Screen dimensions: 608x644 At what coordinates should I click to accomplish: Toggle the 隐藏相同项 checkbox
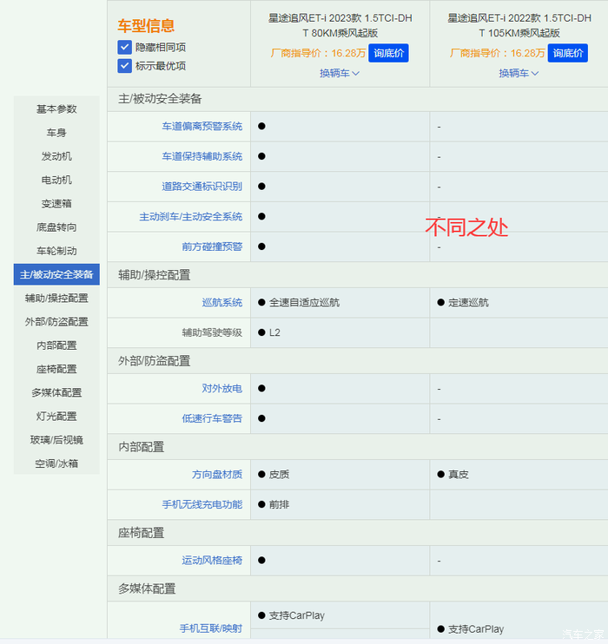pos(124,48)
